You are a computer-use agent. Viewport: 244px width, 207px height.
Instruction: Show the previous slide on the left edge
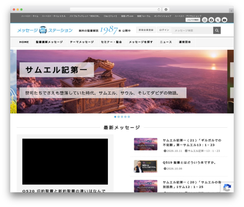click(x=13, y=82)
